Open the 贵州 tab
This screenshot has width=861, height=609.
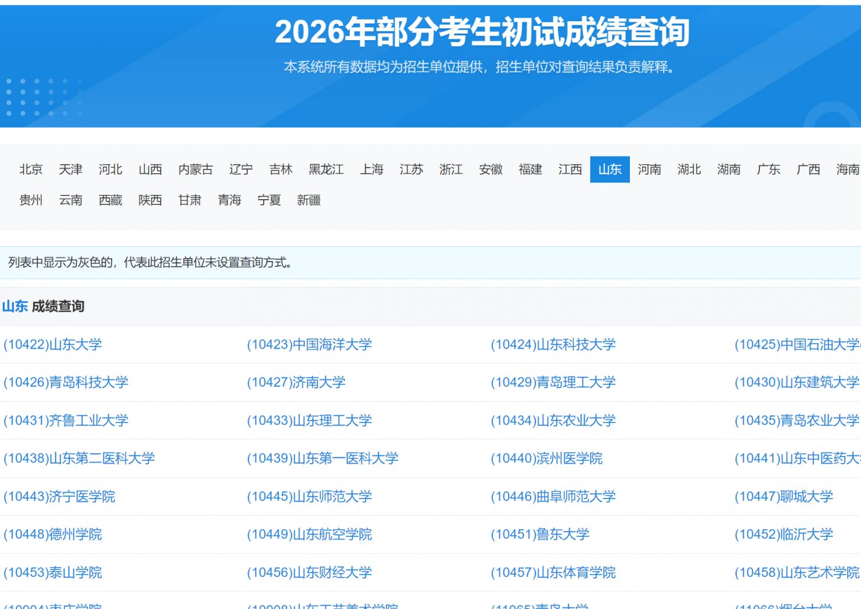click(x=31, y=200)
